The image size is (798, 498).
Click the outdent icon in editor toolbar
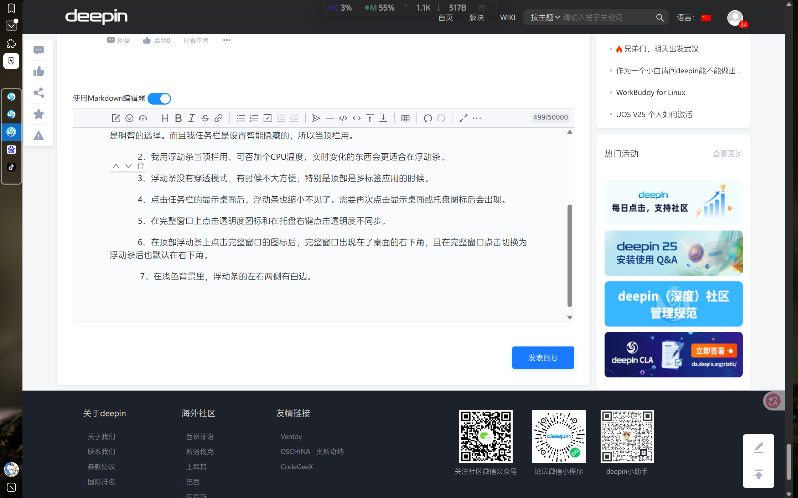(281, 118)
